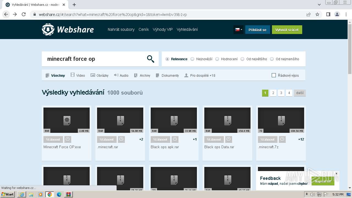Click Stáhnout for Minecraft Force OP.exe
The width and height of the screenshot is (352, 198).
click(53, 139)
